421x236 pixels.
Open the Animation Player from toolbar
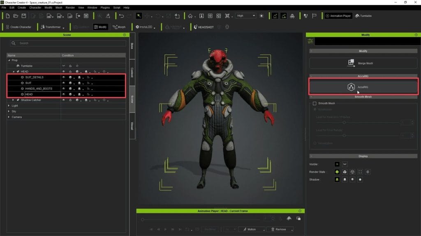[x=338, y=16]
